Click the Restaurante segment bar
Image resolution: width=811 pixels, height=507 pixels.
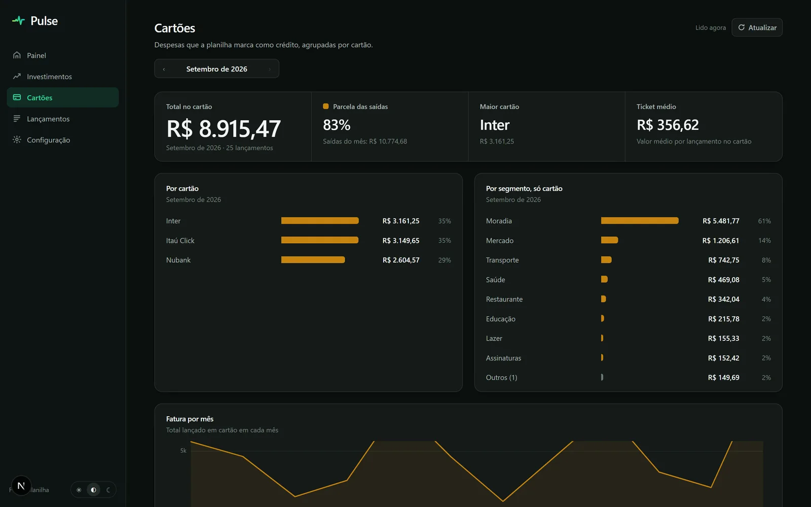(x=604, y=299)
